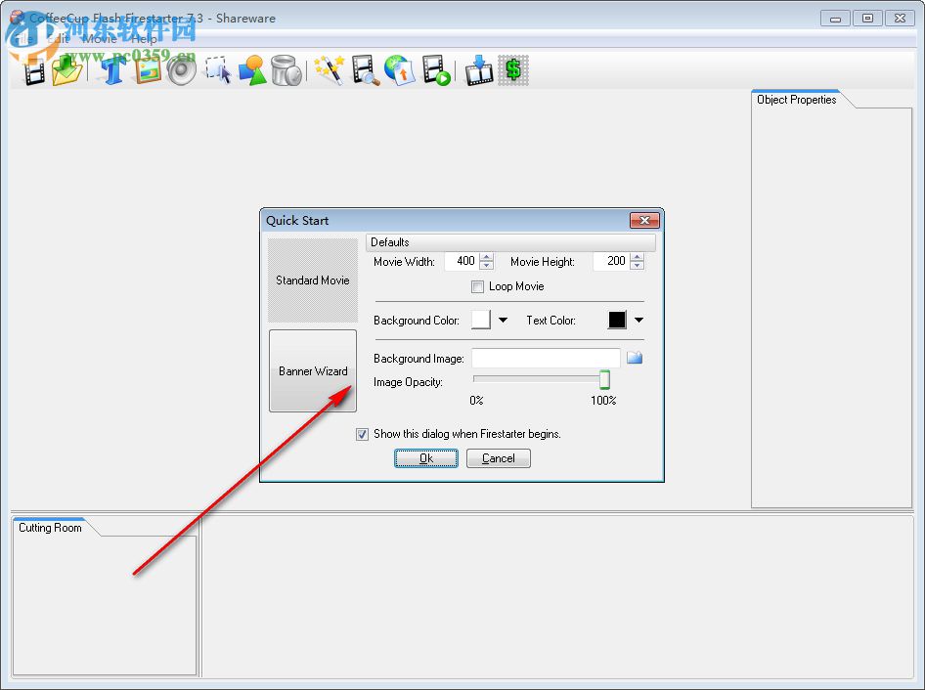Open the Help menu

144,39
